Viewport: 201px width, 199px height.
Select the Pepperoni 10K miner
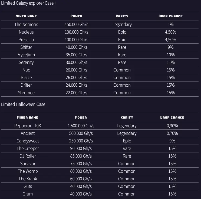coord(28,126)
